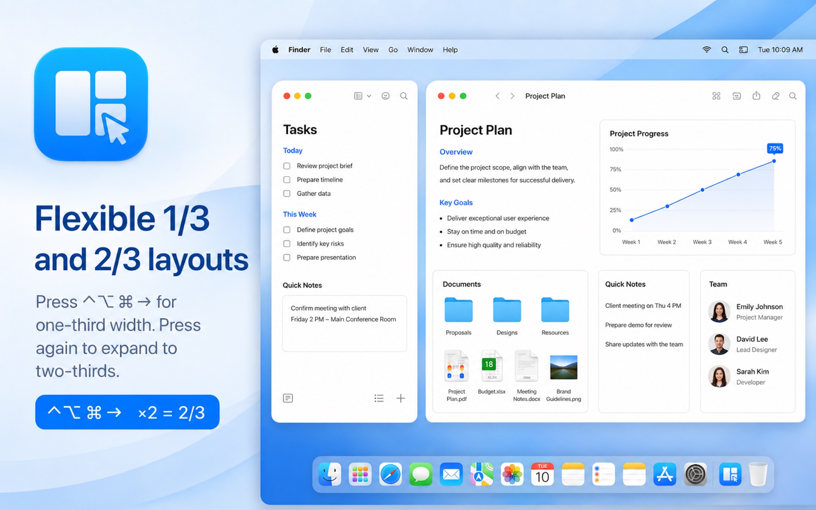
Task: Open the Budget.xlsx file
Action: pos(491,372)
